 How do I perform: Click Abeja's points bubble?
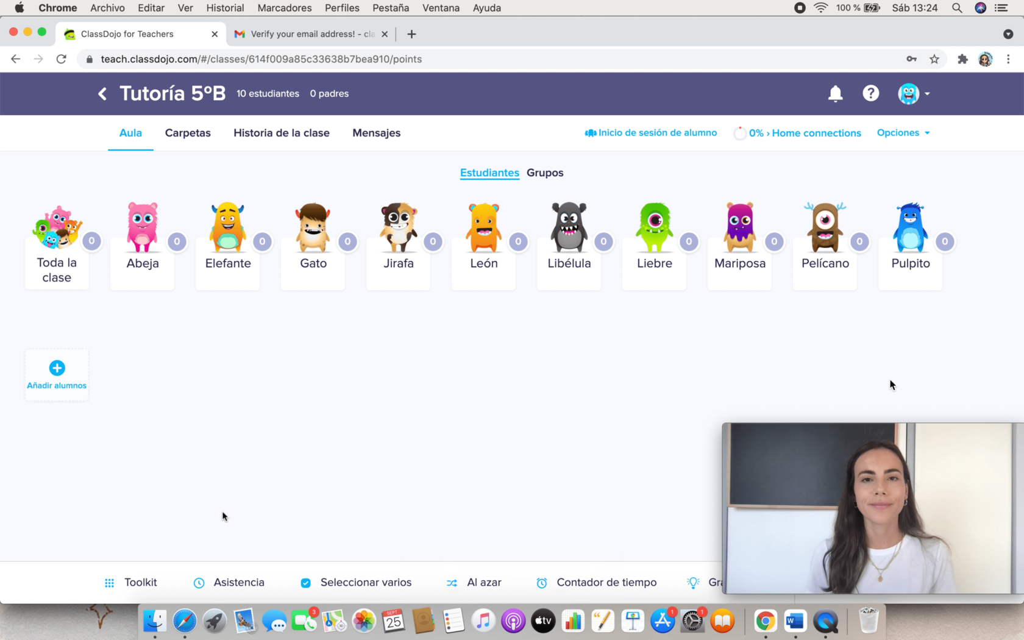(177, 241)
